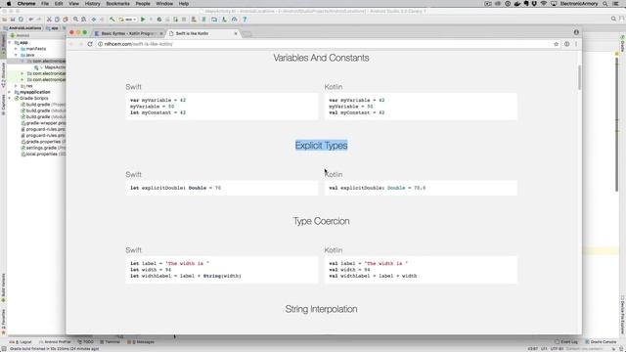Open the Structure side tool window
This screenshot has width=626, height=352.
point(3,74)
